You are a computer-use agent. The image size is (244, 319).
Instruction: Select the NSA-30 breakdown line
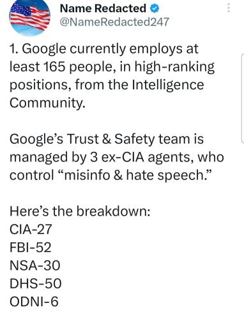(35, 265)
